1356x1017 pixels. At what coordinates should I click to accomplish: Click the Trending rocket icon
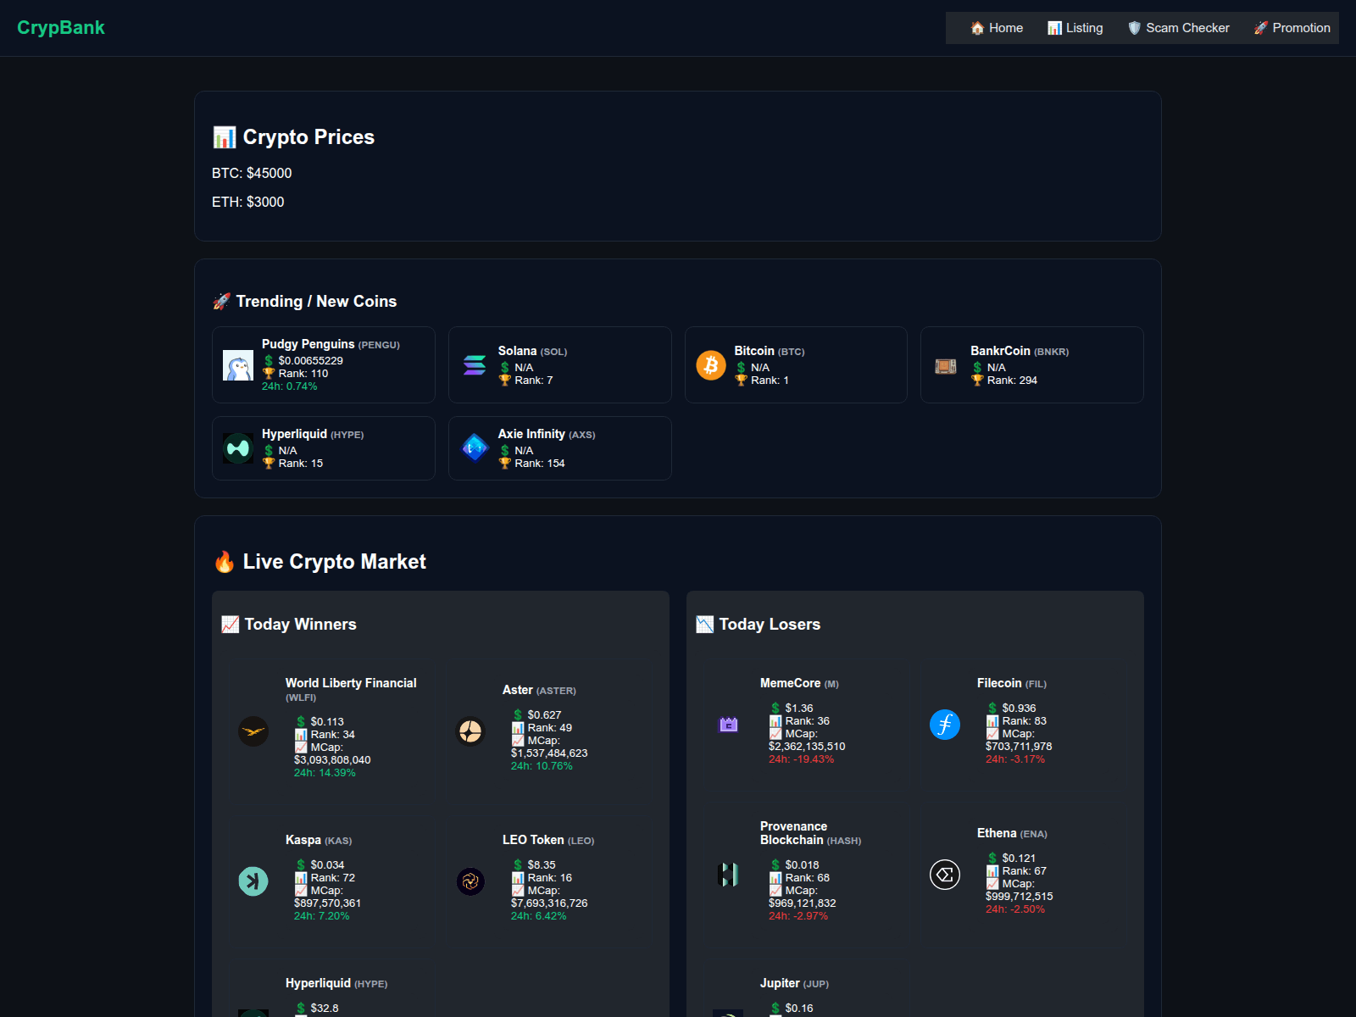[x=221, y=302]
